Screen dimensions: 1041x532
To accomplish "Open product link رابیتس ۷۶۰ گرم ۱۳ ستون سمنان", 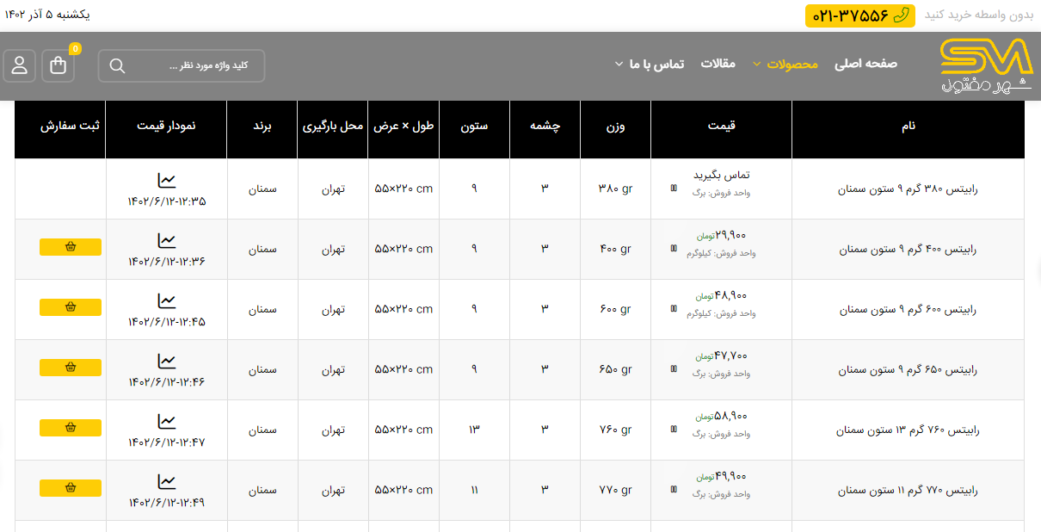I will click(908, 430).
